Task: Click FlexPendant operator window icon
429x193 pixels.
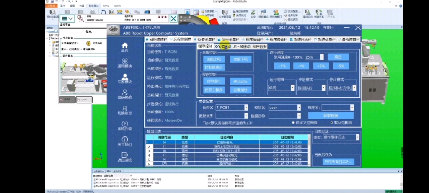Action: point(80,18)
